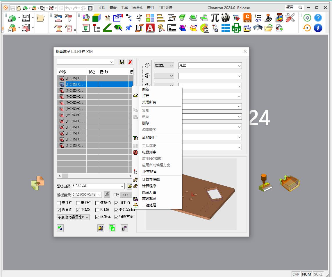Click the floppy disk save icon in dialog
The width and height of the screenshot is (332, 277).
point(122,62)
